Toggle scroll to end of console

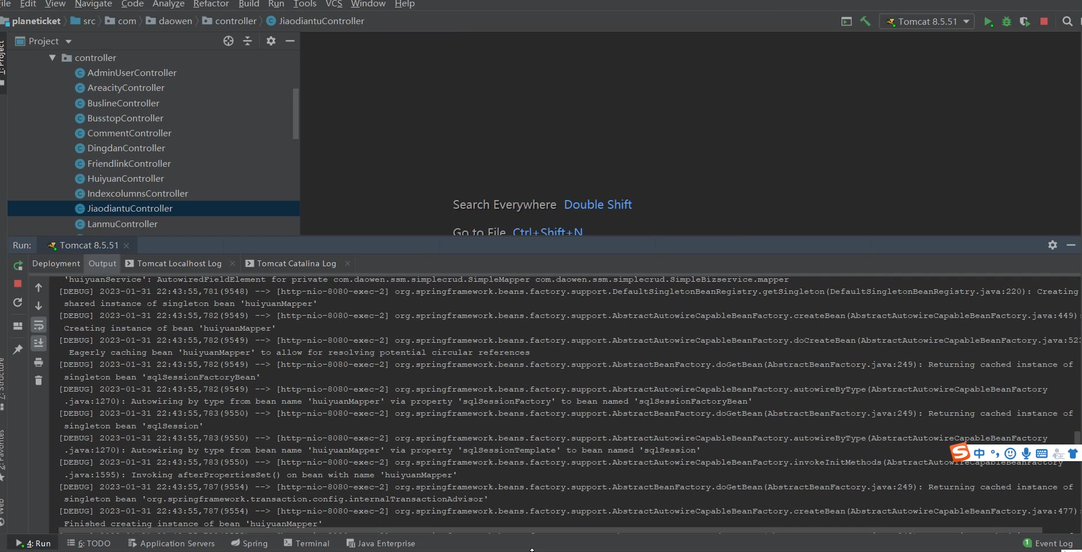(x=39, y=343)
